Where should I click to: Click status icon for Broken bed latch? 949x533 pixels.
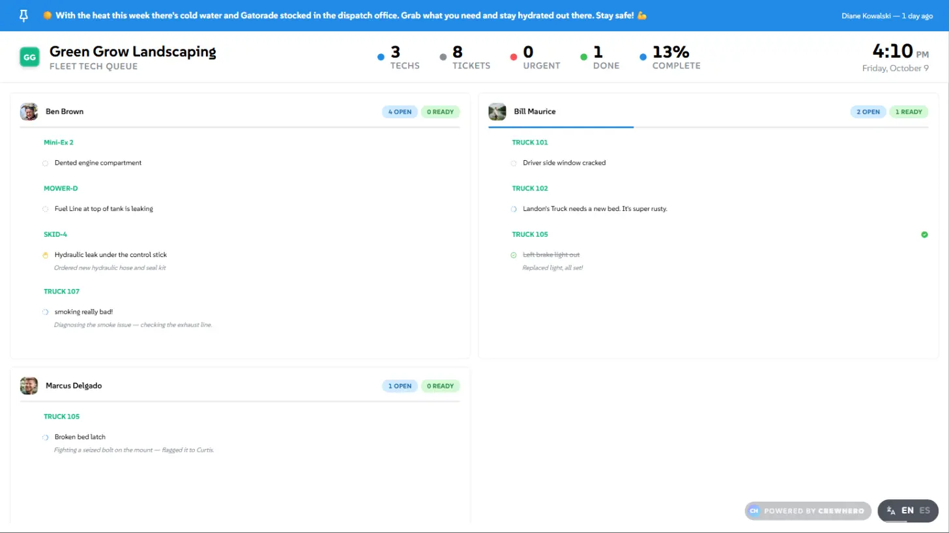(46, 437)
